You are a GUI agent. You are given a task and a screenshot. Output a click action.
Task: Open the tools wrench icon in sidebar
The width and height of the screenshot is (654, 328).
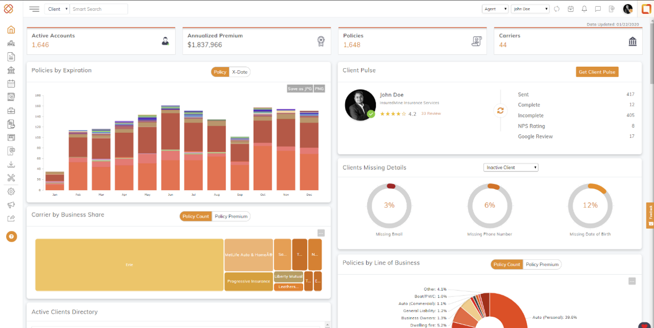11,178
